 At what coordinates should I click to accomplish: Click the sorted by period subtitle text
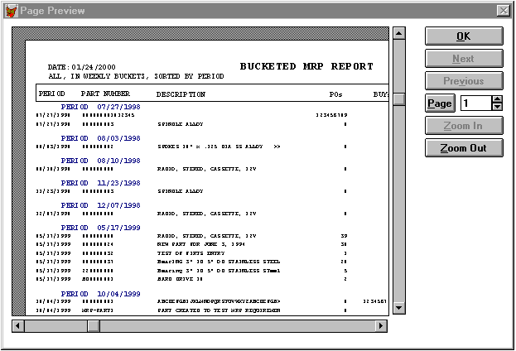point(136,76)
